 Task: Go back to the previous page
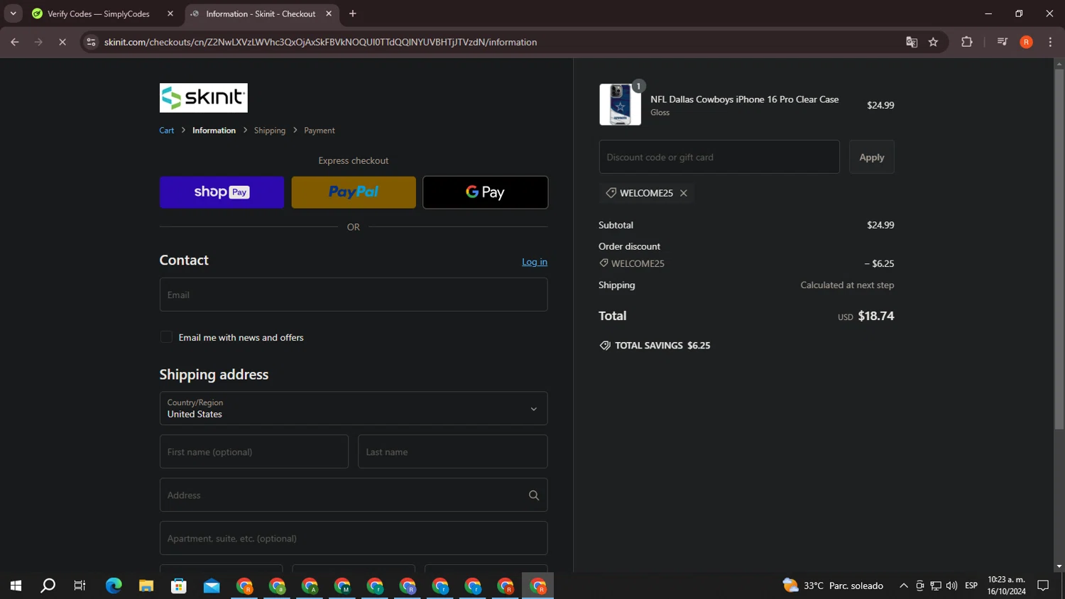click(15, 42)
